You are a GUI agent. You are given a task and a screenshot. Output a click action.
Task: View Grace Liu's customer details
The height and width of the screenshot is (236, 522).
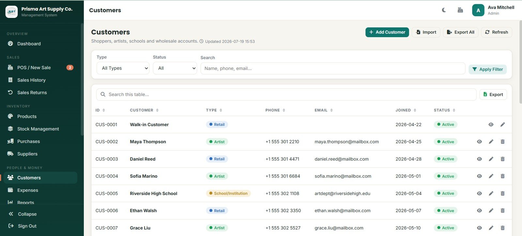click(x=479, y=228)
